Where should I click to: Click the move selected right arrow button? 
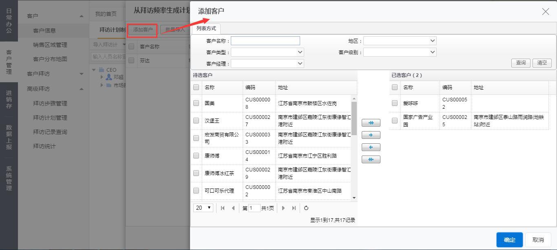[x=371, y=135]
